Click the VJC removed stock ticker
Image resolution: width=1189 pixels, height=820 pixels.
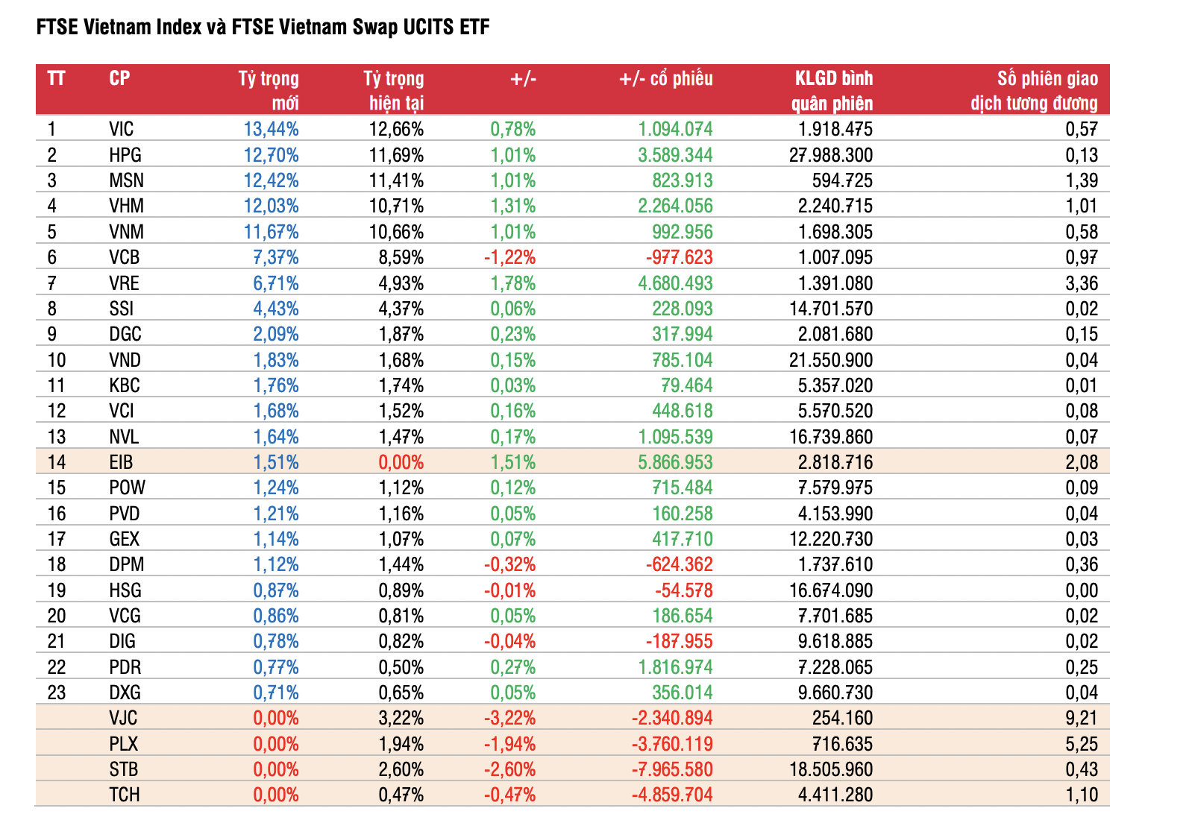[123, 718]
